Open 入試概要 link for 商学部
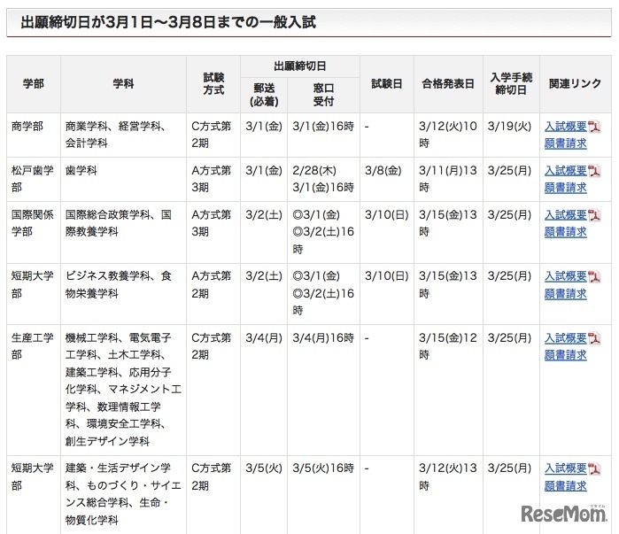This screenshot has width=619, height=534. tap(566, 127)
